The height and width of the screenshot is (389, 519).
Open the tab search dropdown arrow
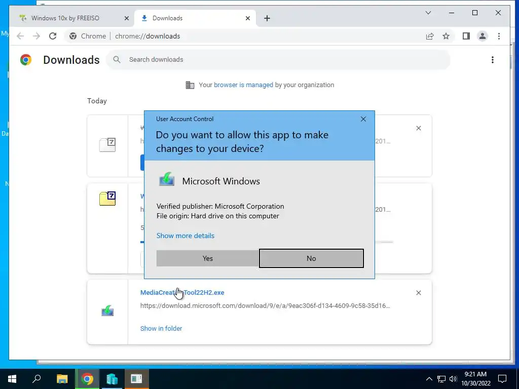[x=428, y=13]
